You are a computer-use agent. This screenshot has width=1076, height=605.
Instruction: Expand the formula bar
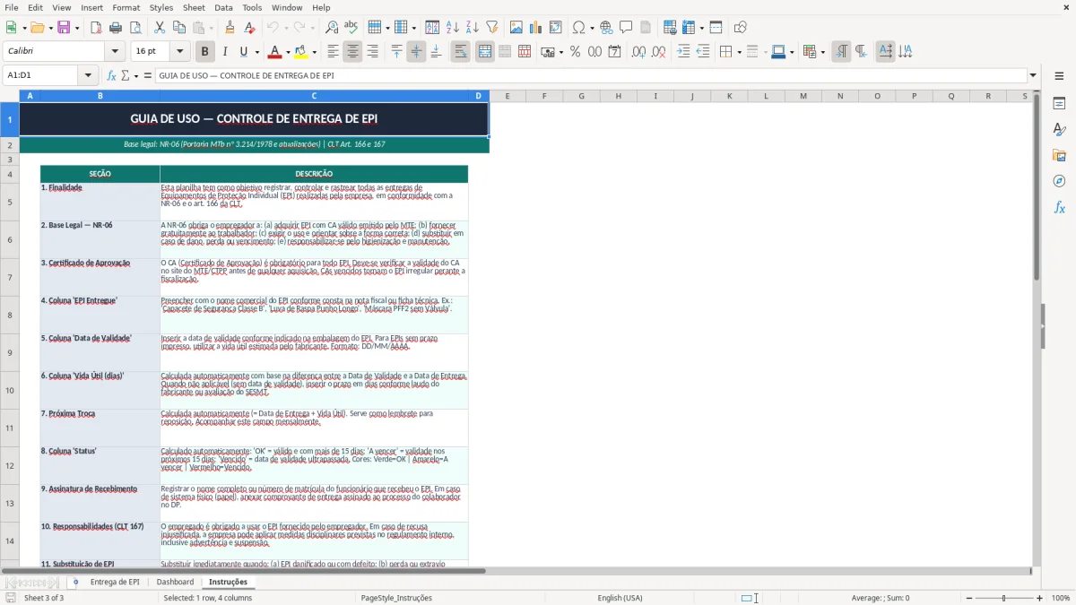click(1033, 76)
